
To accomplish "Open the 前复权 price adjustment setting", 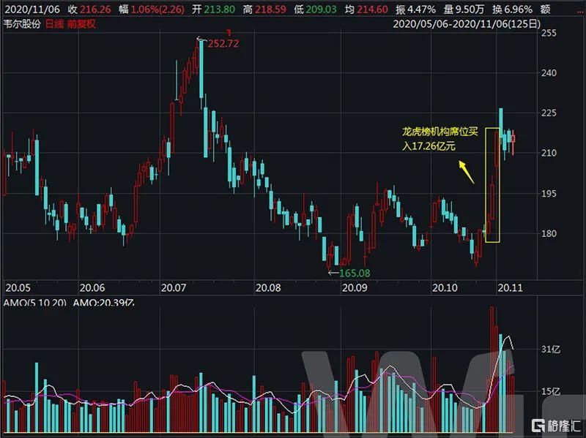I will [x=81, y=24].
